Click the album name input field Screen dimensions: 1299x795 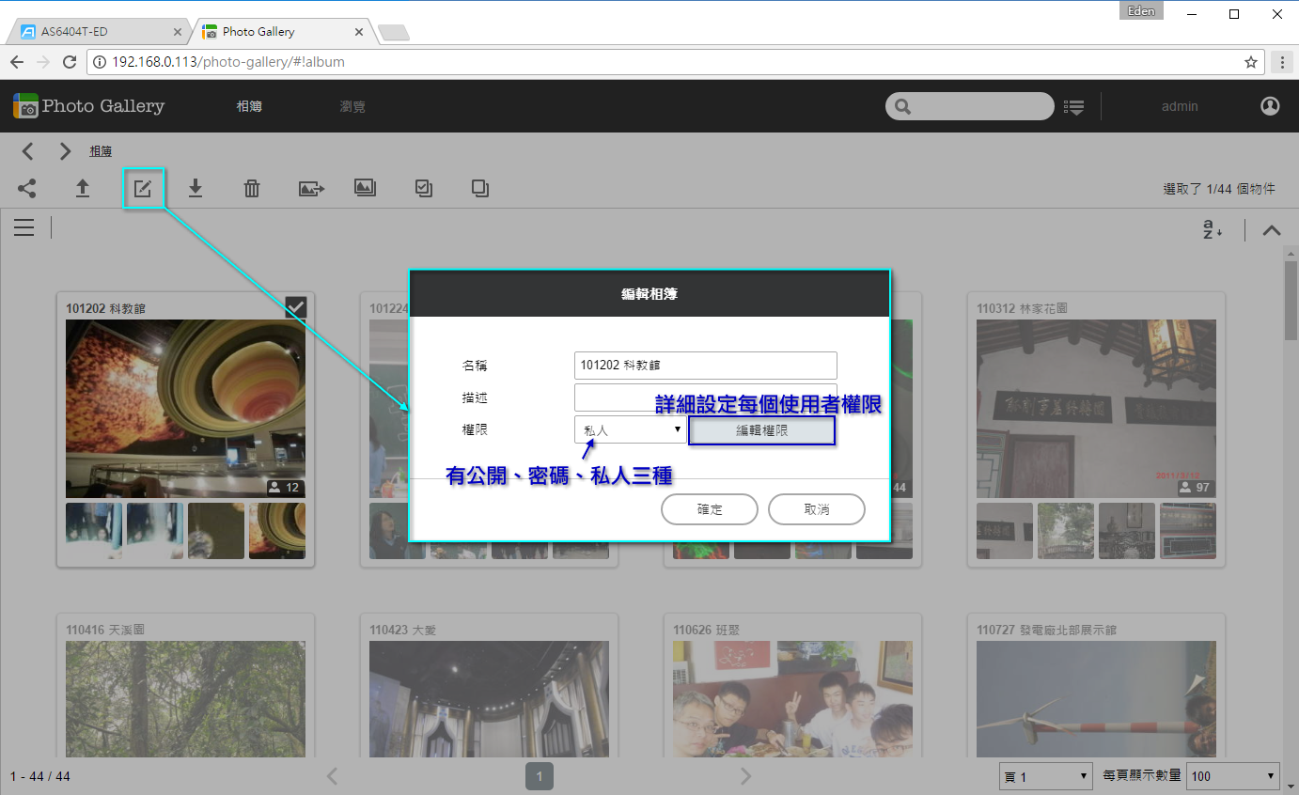(x=705, y=365)
